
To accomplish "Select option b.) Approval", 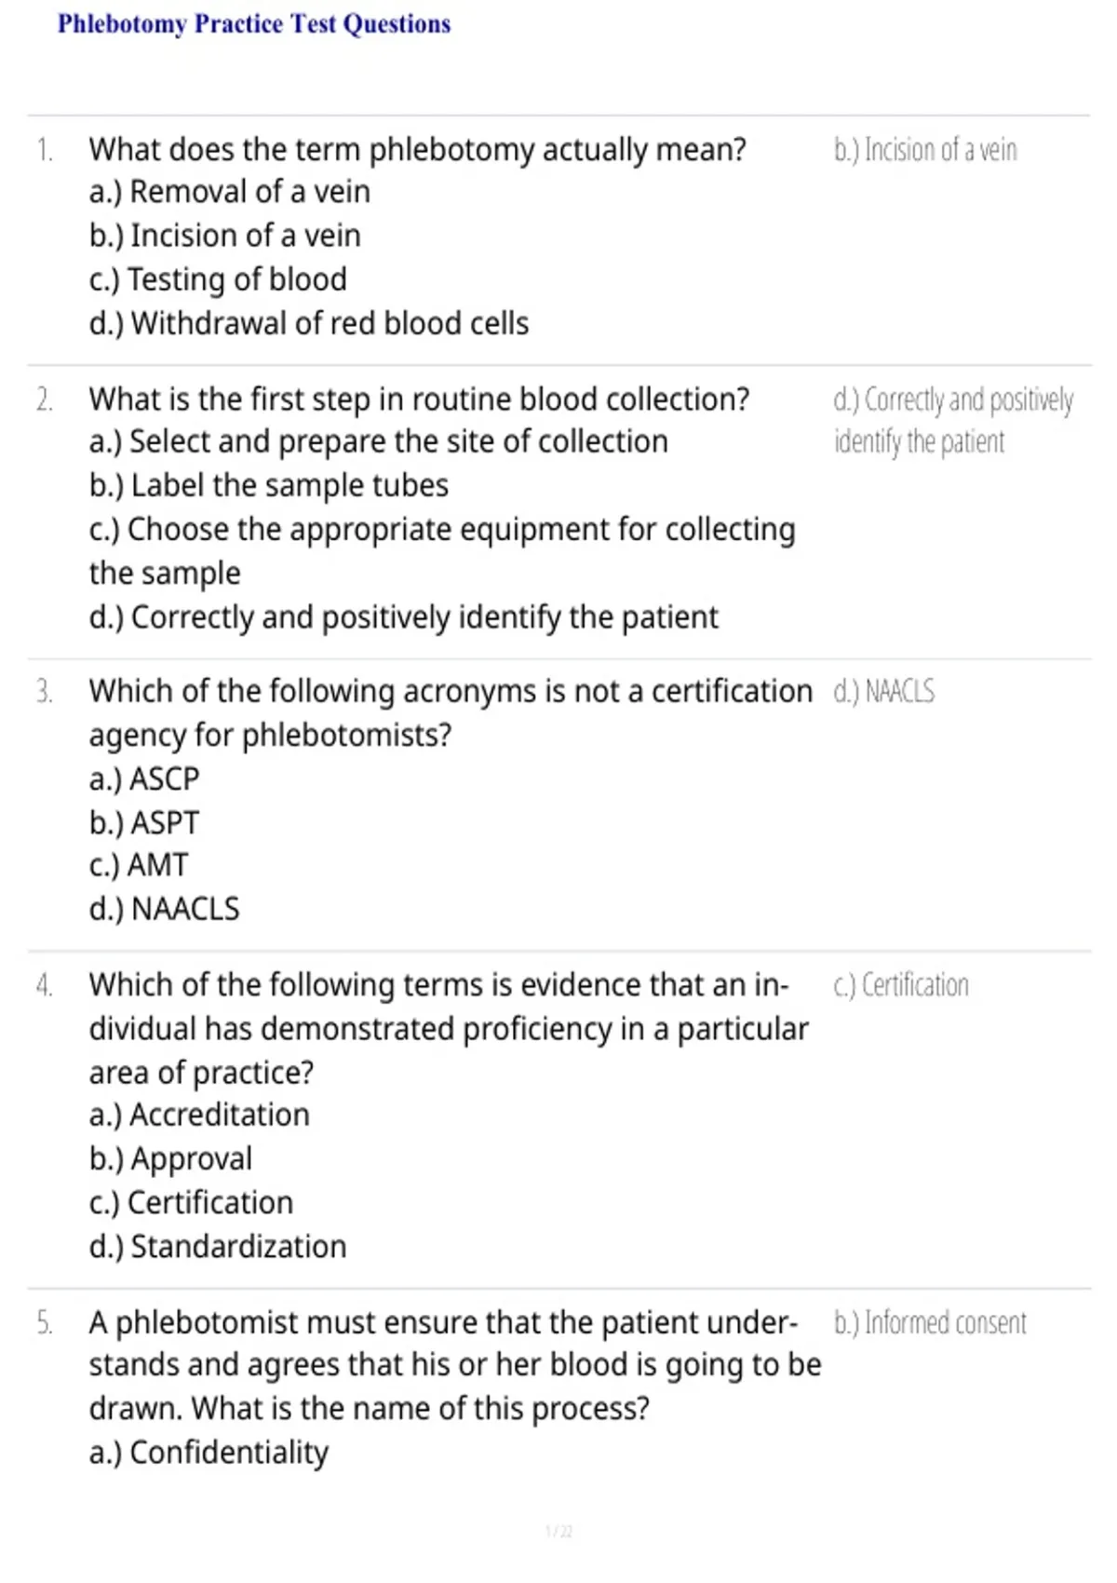I will click(170, 1159).
